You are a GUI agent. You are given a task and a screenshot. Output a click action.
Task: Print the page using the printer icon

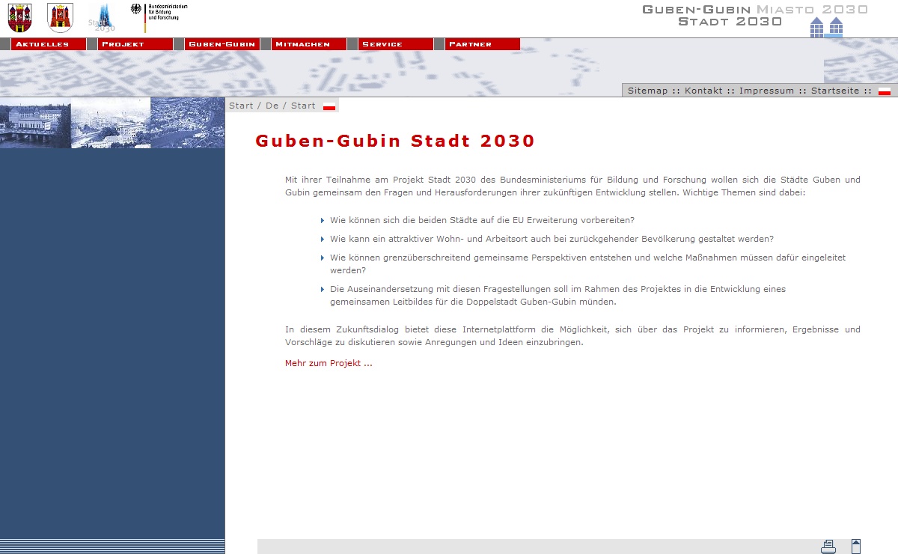(828, 547)
